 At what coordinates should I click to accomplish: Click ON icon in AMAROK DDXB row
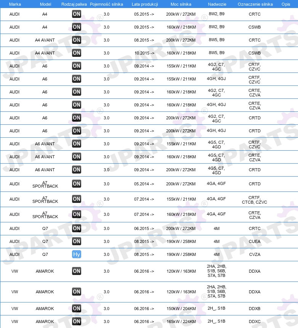[x=77, y=309]
